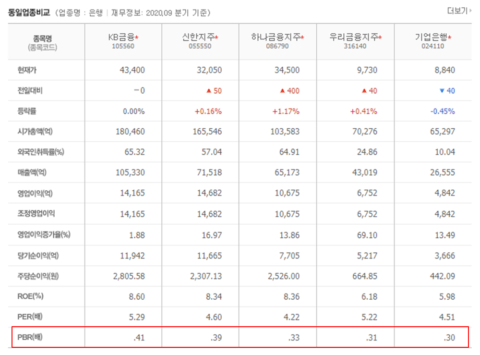Click EPS value 664.85
480x355 pixels.
pos(365,276)
